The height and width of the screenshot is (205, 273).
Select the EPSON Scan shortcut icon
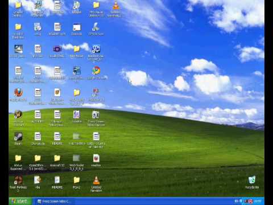pos(96,27)
